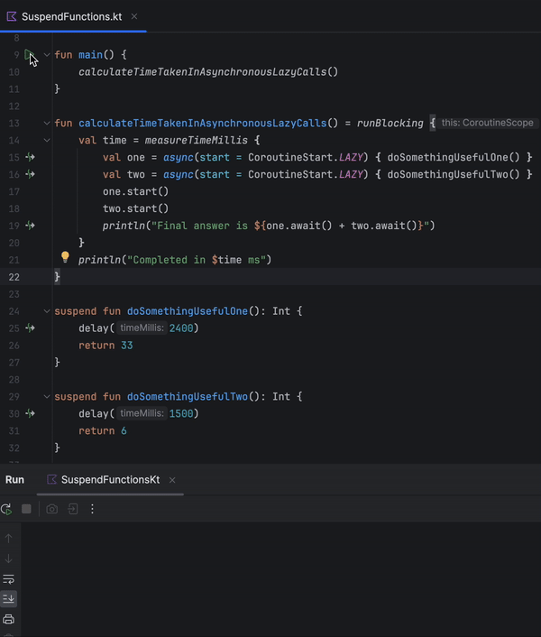Image resolution: width=541 pixels, height=637 pixels.
Task: Fold the measureTimeMillis block on line 14
Action: coord(47,140)
